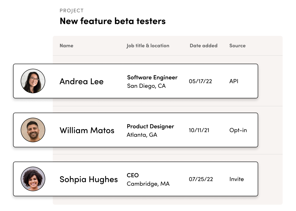Click Andrea Lee's profile avatar
Viewport: 296px width, 211px height.
pos(33,81)
